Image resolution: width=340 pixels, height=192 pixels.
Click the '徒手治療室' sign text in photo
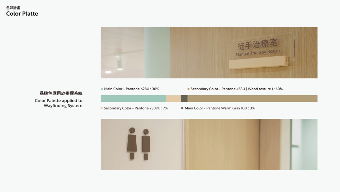point(258,44)
